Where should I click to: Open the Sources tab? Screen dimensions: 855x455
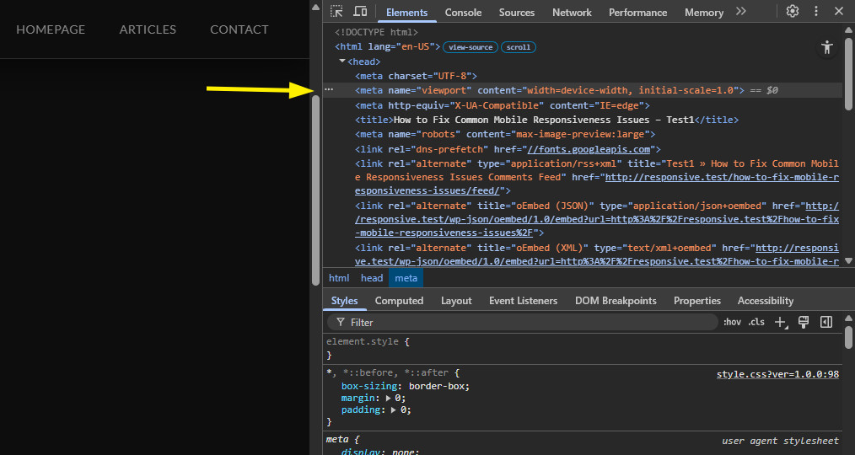(516, 12)
